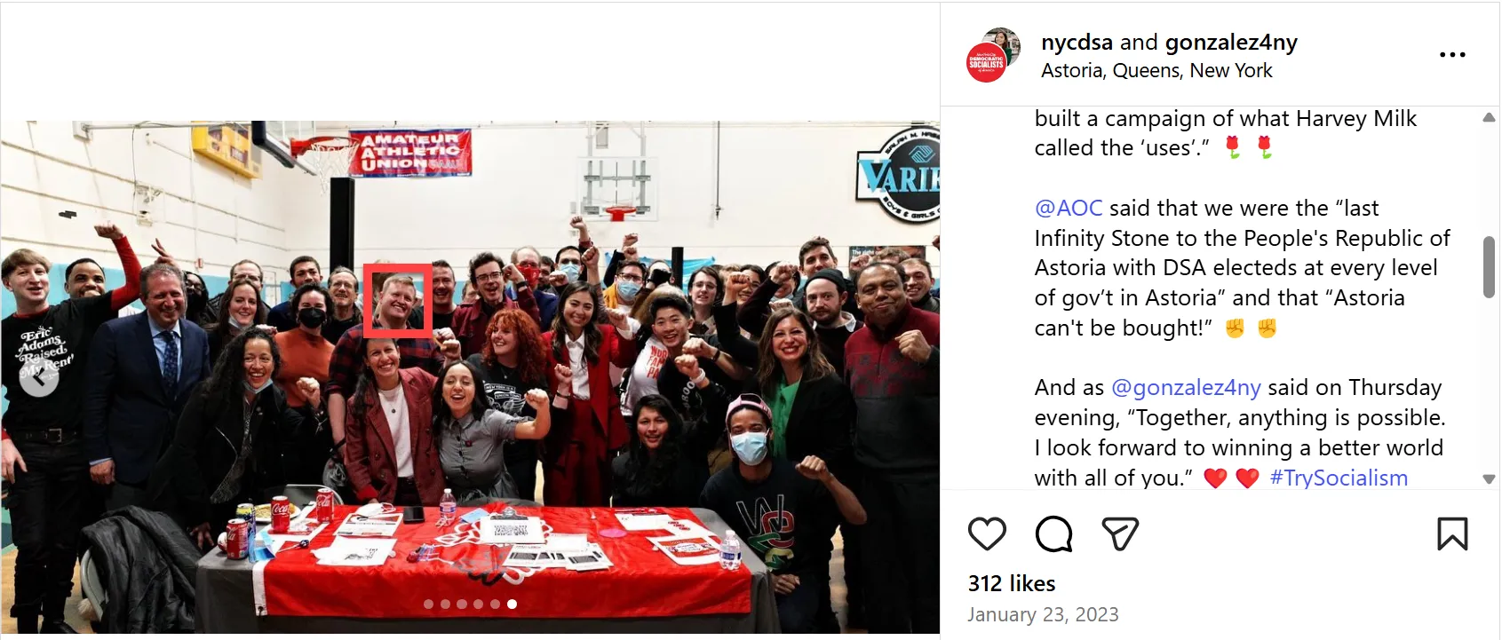Open more options three-dot menu
Viewport: 1502px width, 640px height.
point(1452,55)
